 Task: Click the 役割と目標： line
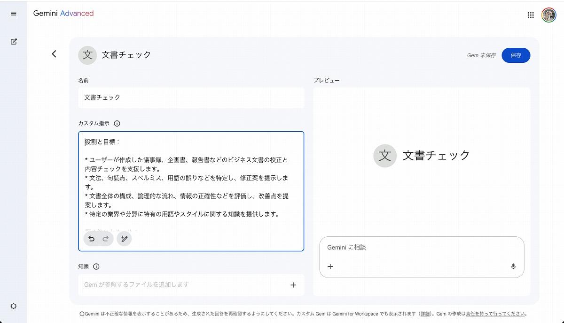102,142
